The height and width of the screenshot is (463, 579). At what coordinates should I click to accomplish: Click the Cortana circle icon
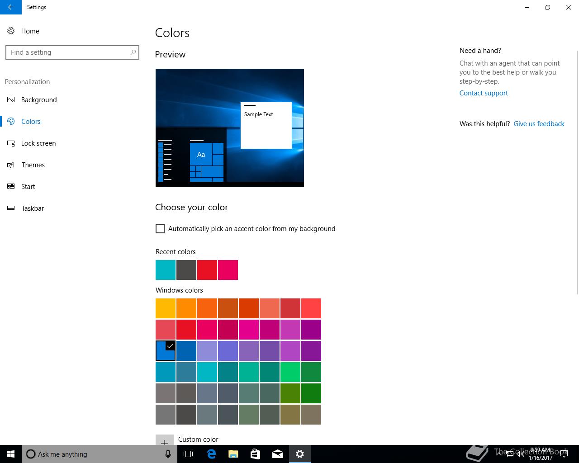pyautogui.click(x=30, y=454)
